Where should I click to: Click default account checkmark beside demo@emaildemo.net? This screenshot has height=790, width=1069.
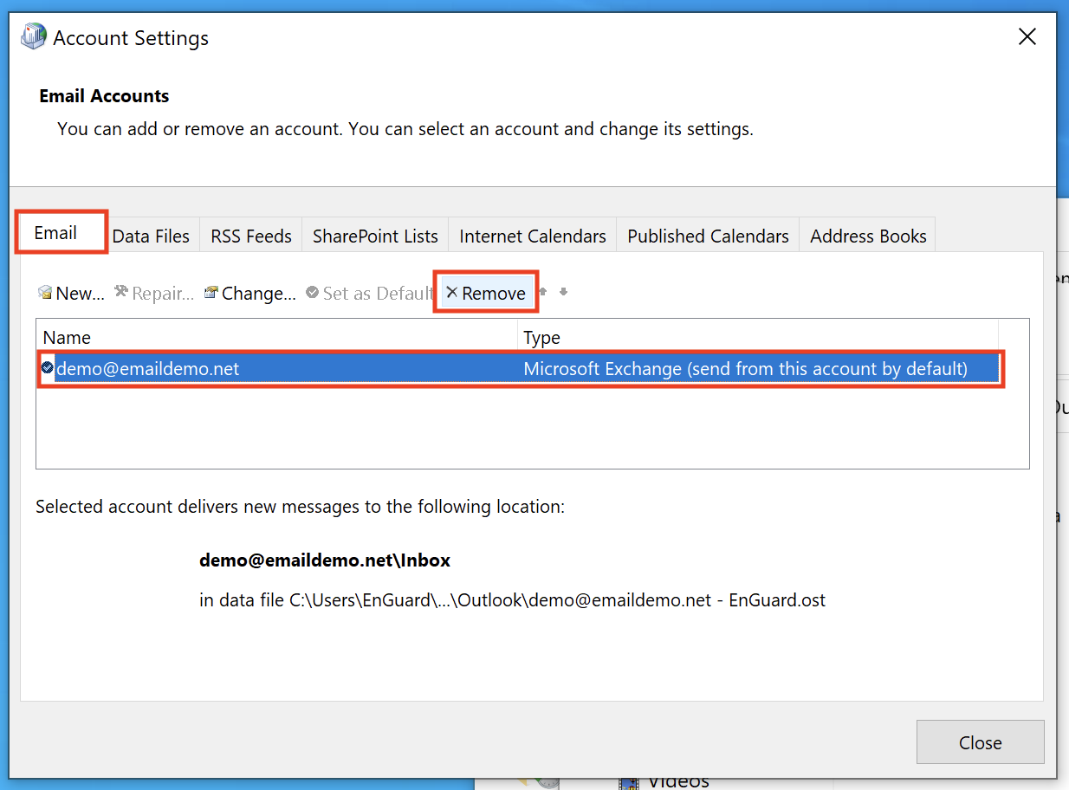coord(48,368)
